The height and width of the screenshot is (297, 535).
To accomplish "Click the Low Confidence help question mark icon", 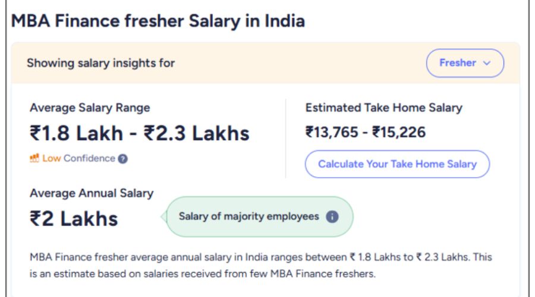I will pyautogui.click(x=122, y=159).
